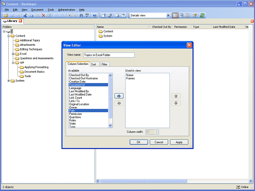Click the move column down arrow
The image size is (255, 191).
(x=176, y=103)
